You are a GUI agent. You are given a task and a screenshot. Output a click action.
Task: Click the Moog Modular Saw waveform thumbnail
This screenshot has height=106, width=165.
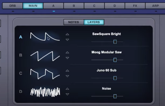pyautogui.click(x=45, y=56)
